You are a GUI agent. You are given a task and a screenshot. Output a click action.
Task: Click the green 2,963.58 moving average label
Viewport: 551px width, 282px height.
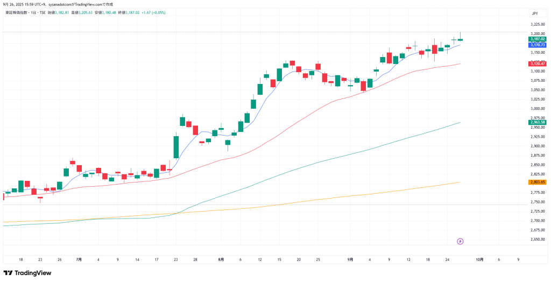coord(537,122)
